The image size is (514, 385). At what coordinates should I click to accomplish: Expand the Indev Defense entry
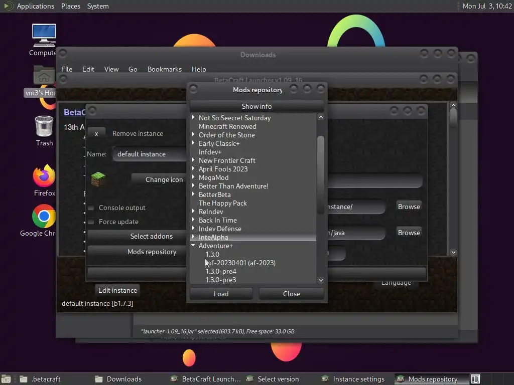click(193, 228)
